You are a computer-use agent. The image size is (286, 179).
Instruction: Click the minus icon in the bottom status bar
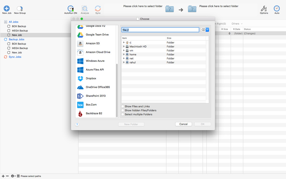pyautogui.click(x=7, y=176)
